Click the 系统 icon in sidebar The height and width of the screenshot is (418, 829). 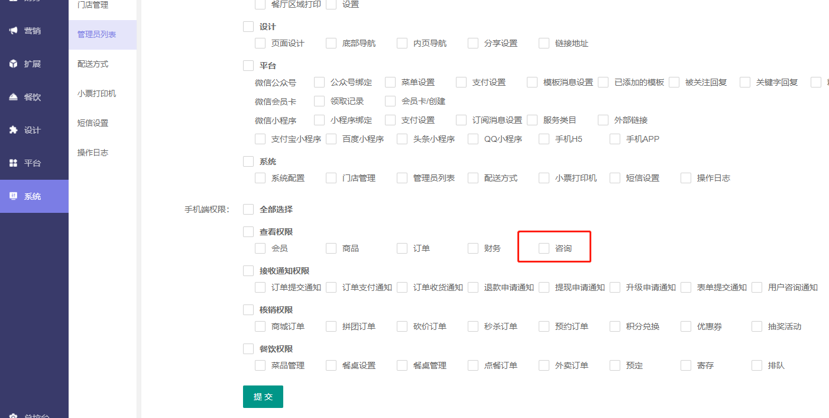point(14,196)
